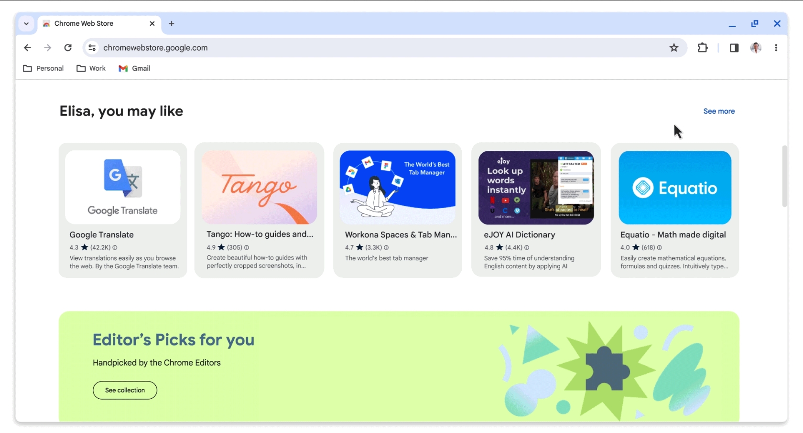Bookmark this page with the star icon
Viewport: 803px width, 433px height.
coord(674,48)
